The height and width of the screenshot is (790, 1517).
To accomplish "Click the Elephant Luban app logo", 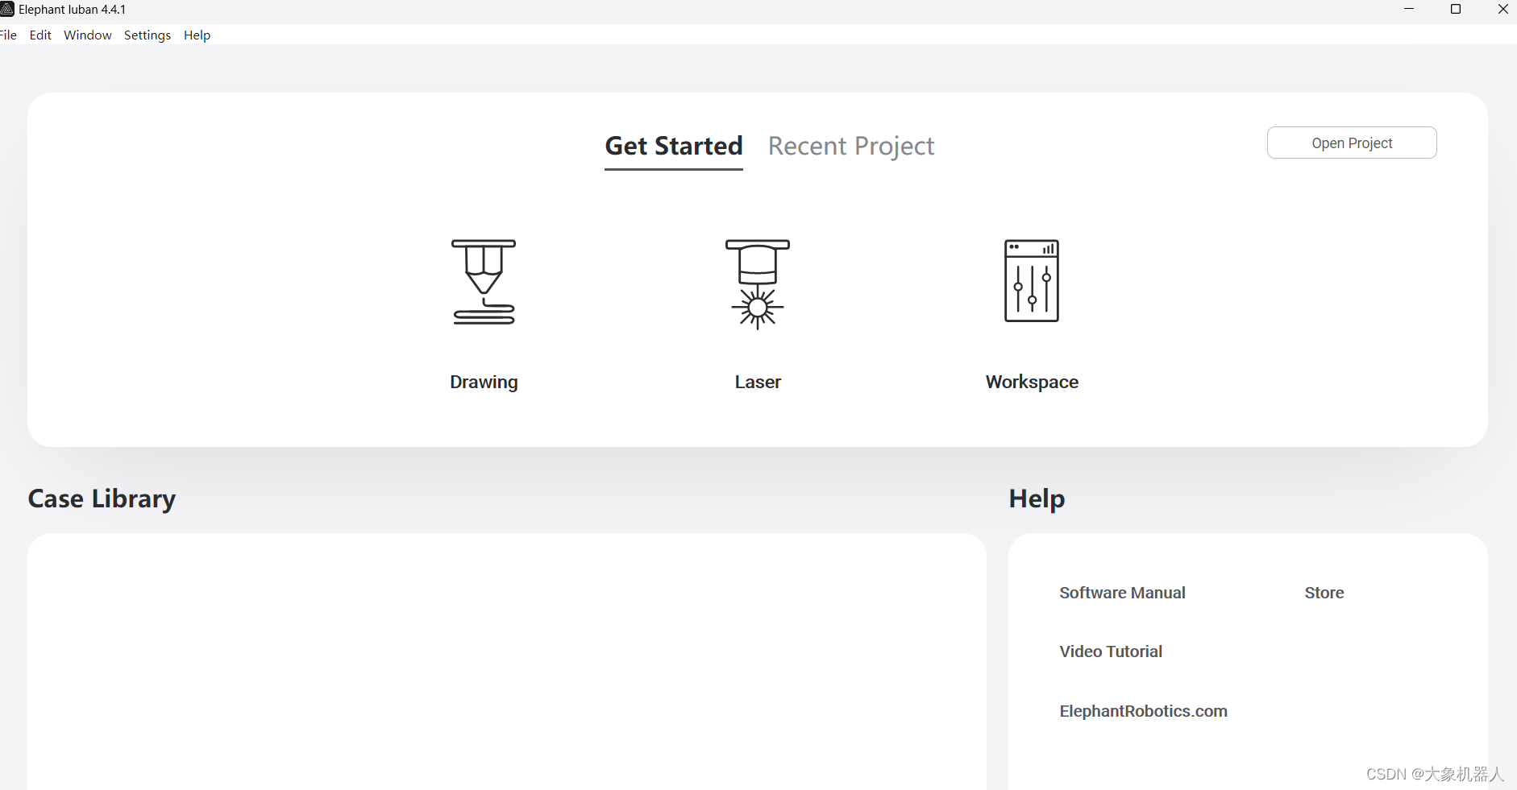I will (7, 9).
